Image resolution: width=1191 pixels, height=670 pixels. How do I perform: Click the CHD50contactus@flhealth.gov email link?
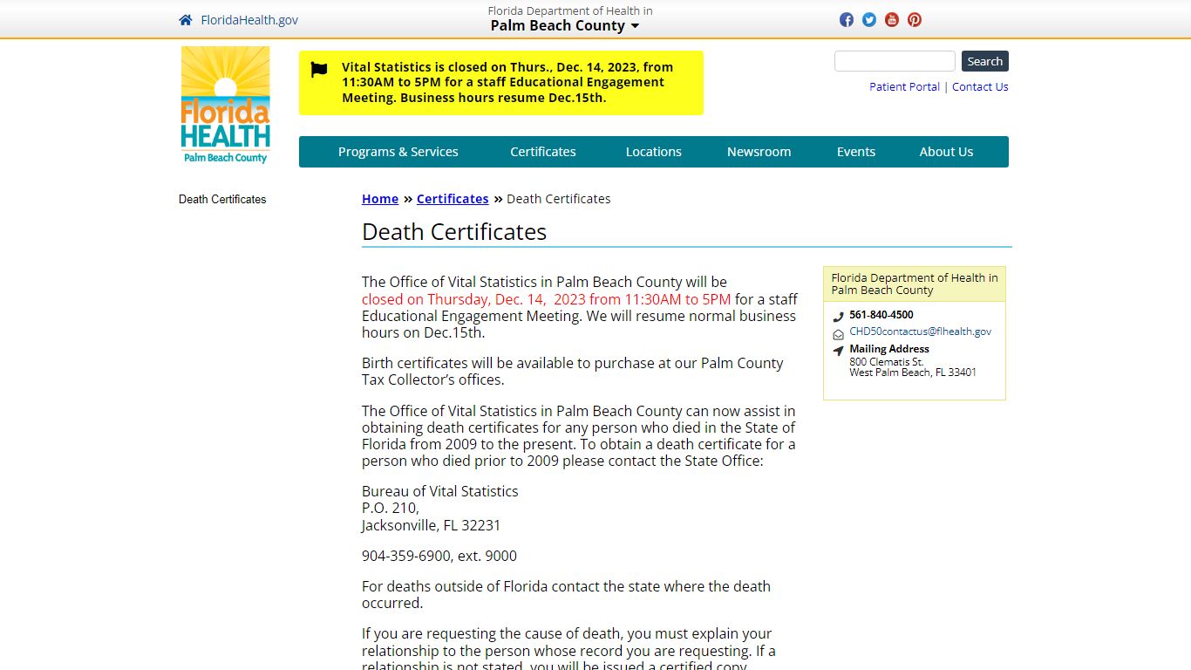click(x=920, y=332)
